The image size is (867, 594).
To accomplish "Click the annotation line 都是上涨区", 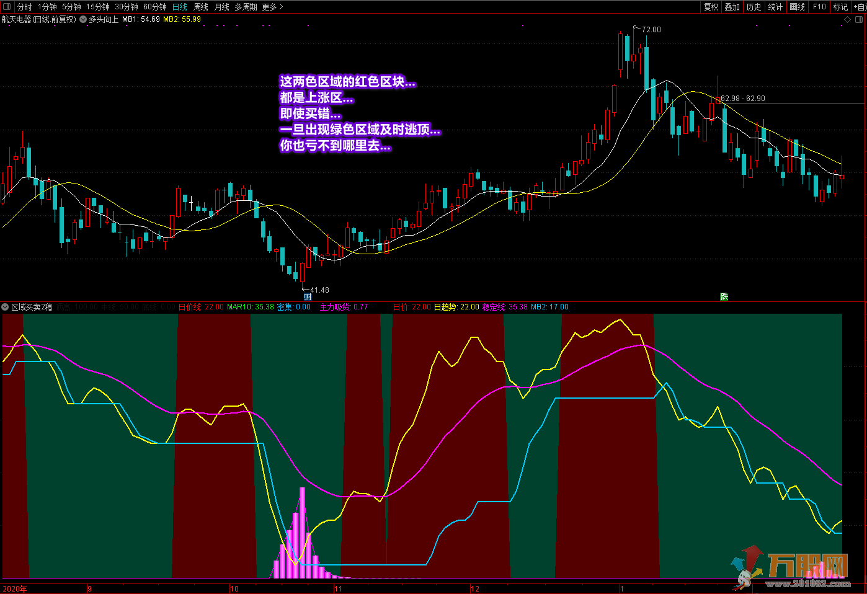I will pos(316,98).
